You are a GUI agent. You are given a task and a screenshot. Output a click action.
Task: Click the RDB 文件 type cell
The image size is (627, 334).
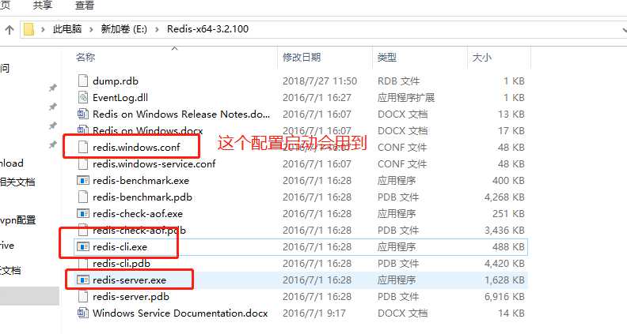click(x=399, y=81)
